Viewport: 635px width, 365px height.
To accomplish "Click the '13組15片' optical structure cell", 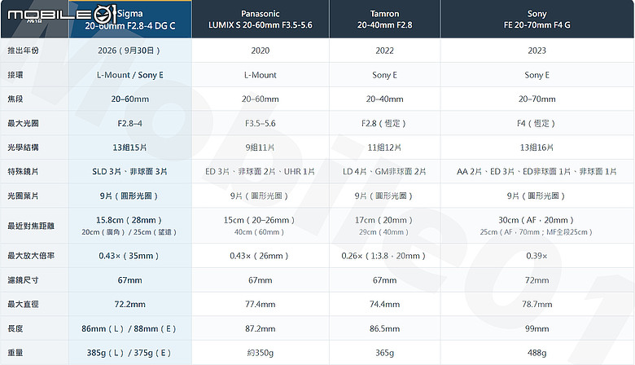I will point(129,147).
